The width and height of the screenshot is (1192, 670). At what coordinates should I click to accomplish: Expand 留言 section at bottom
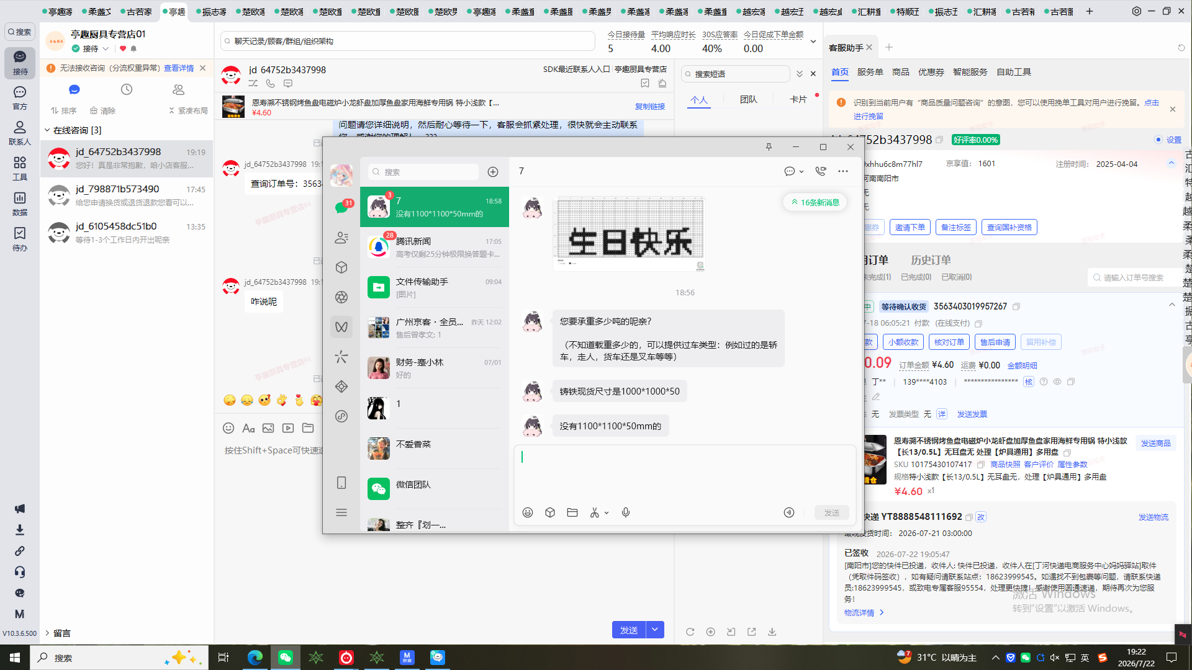pyautogui.click(x=47, y=633)
